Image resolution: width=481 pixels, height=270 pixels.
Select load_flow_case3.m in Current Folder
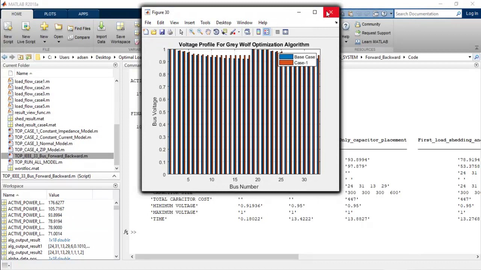click(32, 94)
